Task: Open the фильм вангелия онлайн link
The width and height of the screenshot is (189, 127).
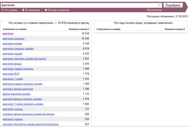Action: pos(17,94)
